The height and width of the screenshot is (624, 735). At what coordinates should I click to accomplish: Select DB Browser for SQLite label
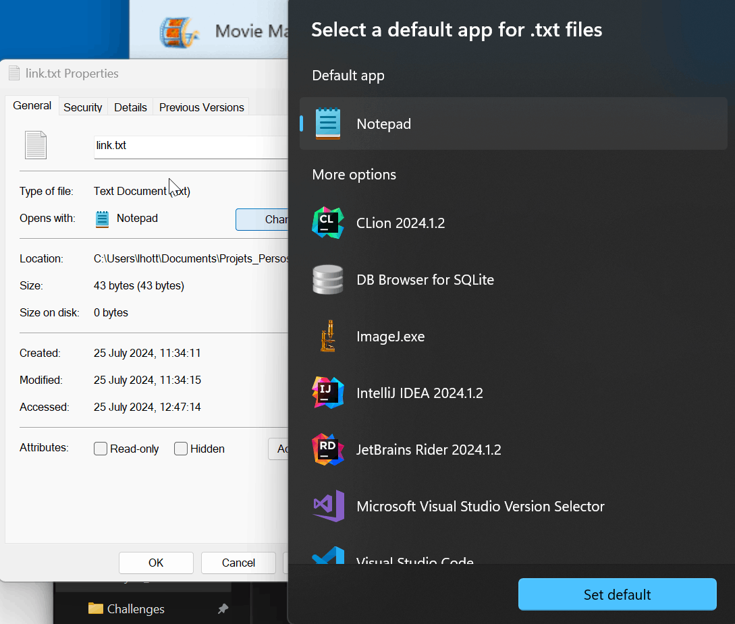[425, 280]
